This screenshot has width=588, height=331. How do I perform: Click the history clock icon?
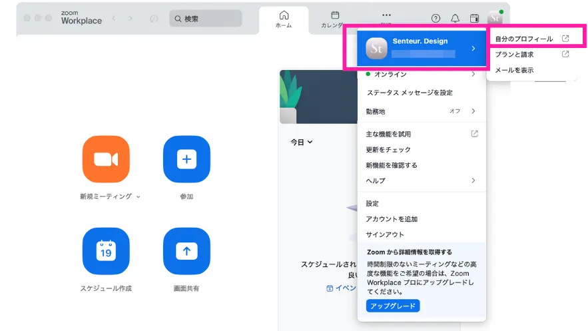click(154, 19)
